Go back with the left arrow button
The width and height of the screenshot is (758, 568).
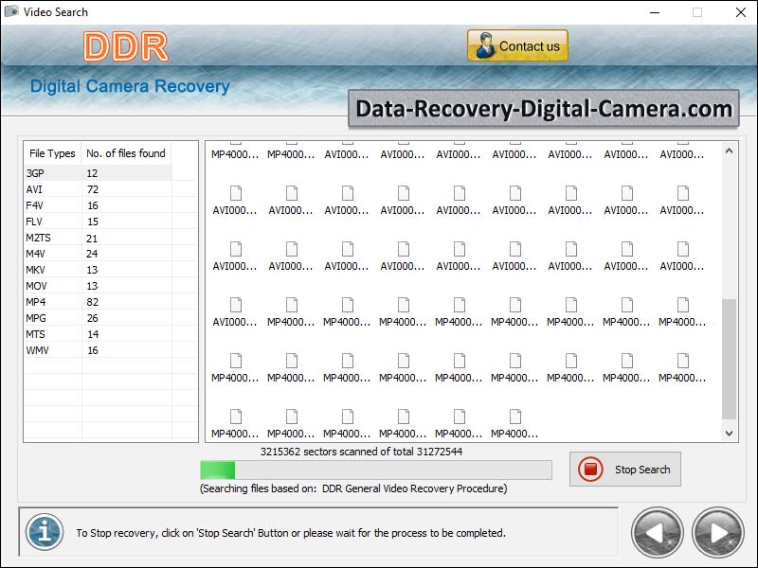(657, 533)
